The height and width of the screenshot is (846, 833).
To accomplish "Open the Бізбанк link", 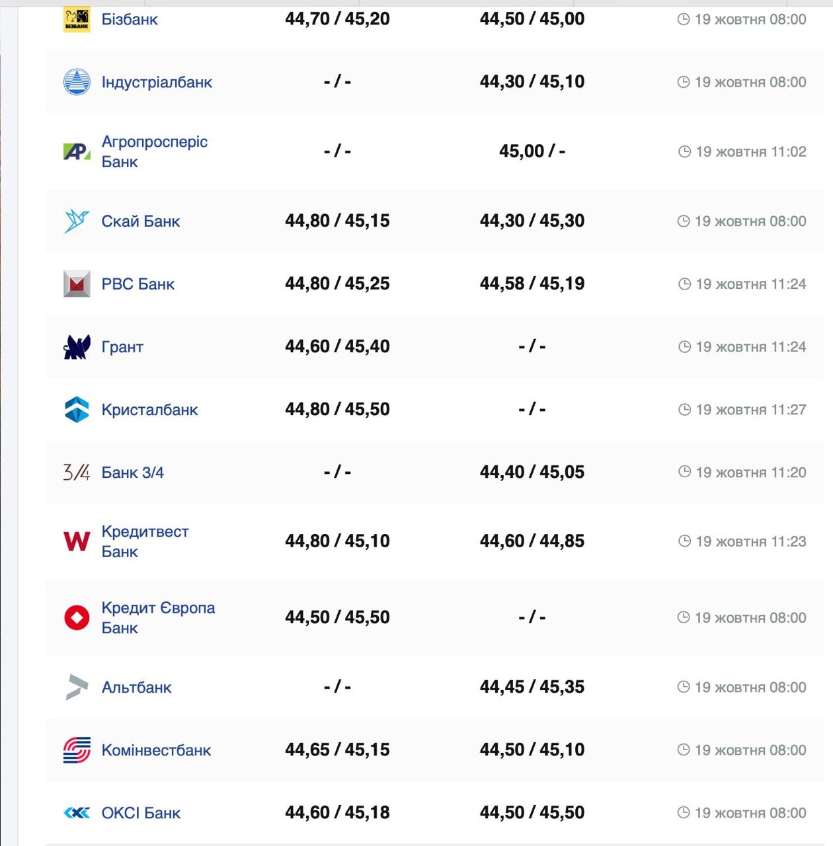I will 130,19.
